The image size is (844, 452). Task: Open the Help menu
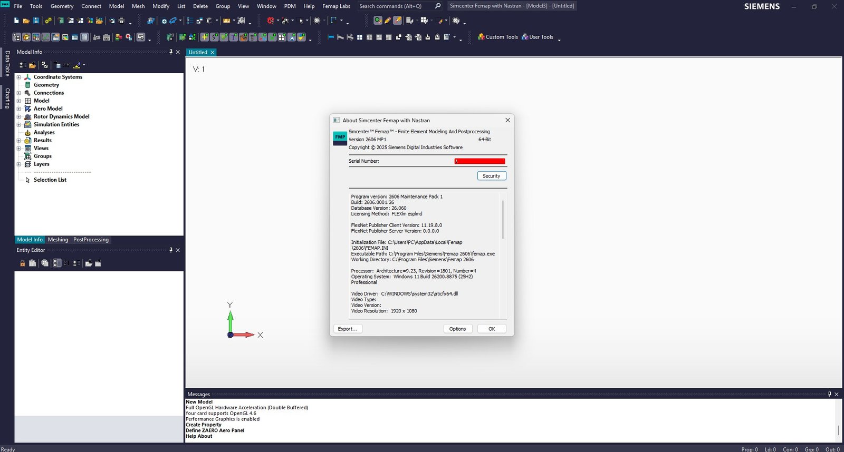(309, 6)
